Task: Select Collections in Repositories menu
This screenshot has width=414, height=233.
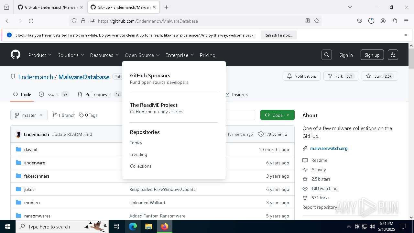Action: coord(140,166)
